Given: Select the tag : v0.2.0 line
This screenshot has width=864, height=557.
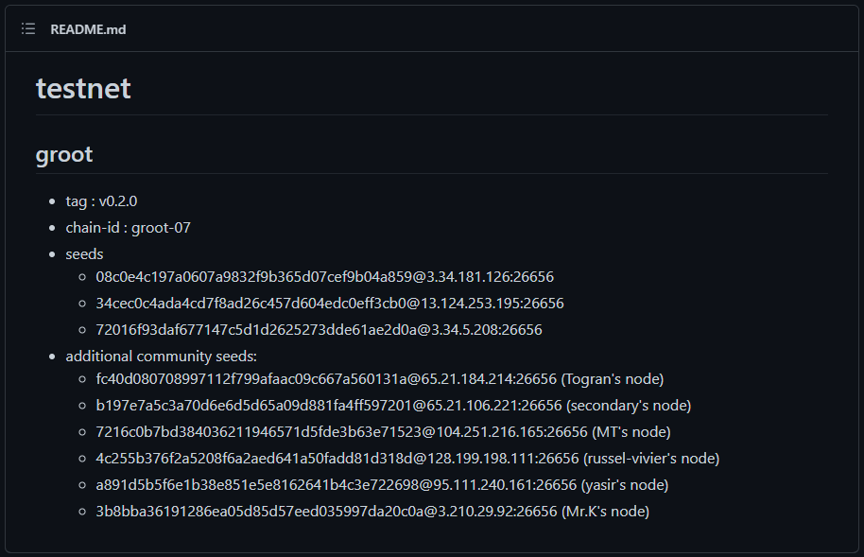Looking at the screenshot, I should (x=101, y=201).
